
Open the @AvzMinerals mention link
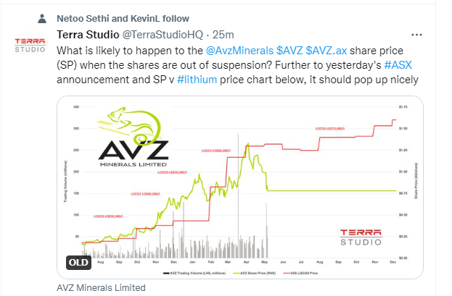[x=239, y=51]
